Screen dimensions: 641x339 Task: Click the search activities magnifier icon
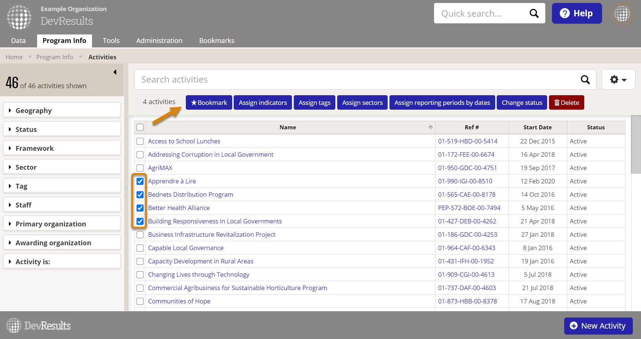click(585, 80)
